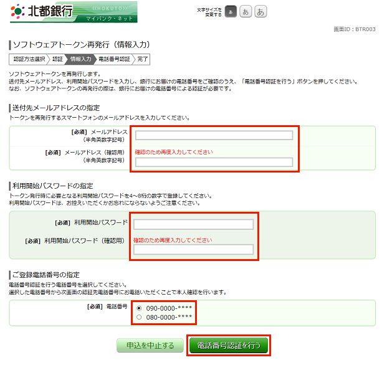Select the 080-0000-**** phone number radio
387x365 pixels.
pos(139,317)
